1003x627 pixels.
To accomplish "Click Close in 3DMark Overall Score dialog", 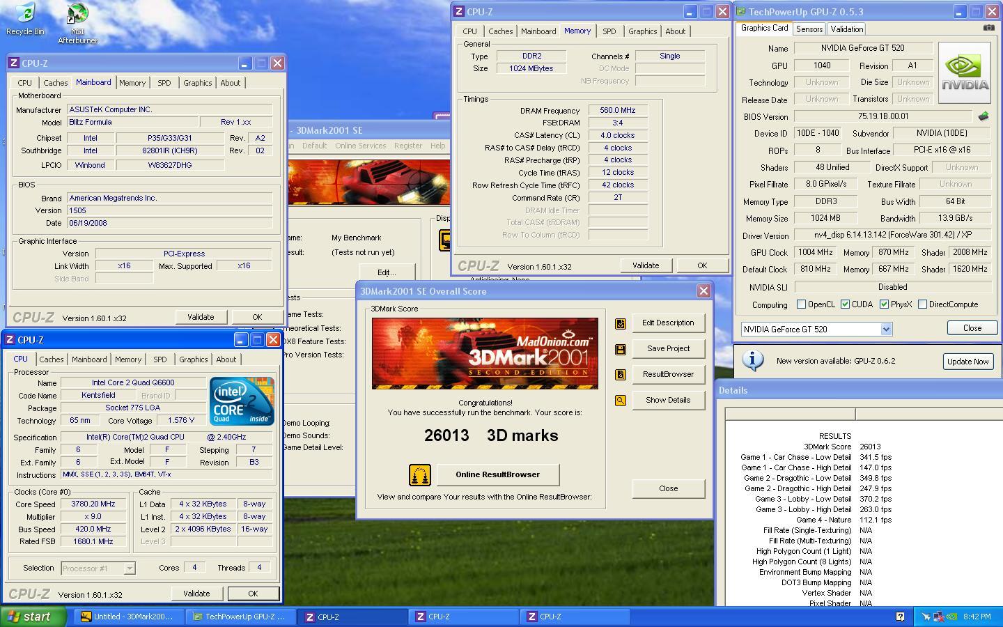I will click(x=668, y=489).
